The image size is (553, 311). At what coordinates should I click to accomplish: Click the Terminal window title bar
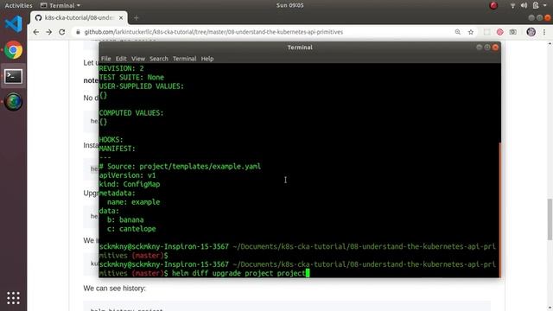[x=300, y=48]
